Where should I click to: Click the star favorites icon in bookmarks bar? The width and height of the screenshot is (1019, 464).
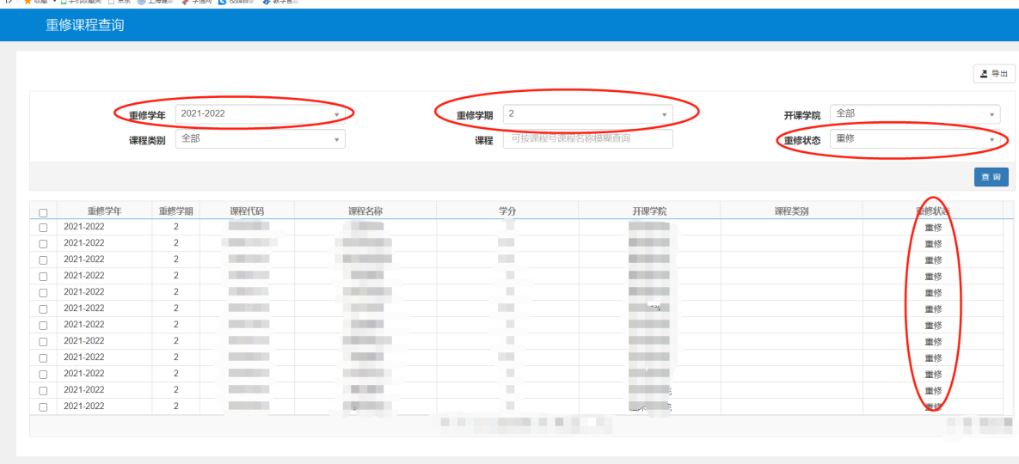click(28, 2)
